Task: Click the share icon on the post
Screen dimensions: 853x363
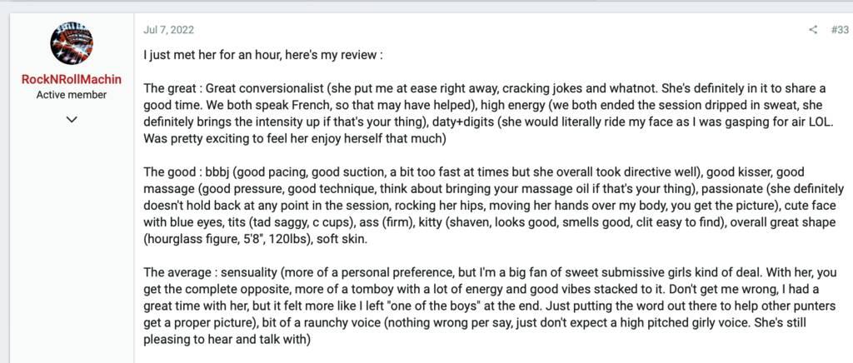Action: tap(813, 30)
